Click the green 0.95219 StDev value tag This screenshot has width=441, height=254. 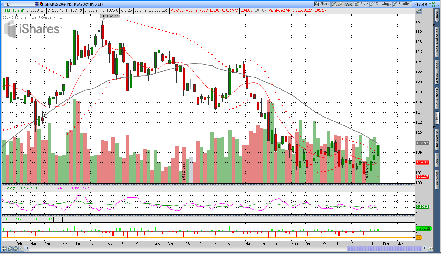423,228
